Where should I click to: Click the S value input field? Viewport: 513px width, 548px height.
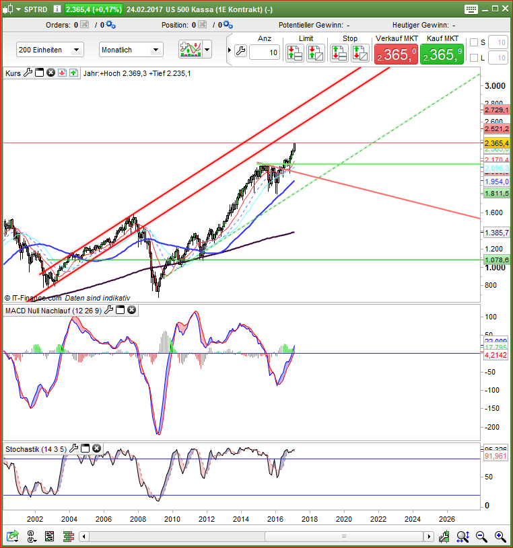click(x=498, y=42)
